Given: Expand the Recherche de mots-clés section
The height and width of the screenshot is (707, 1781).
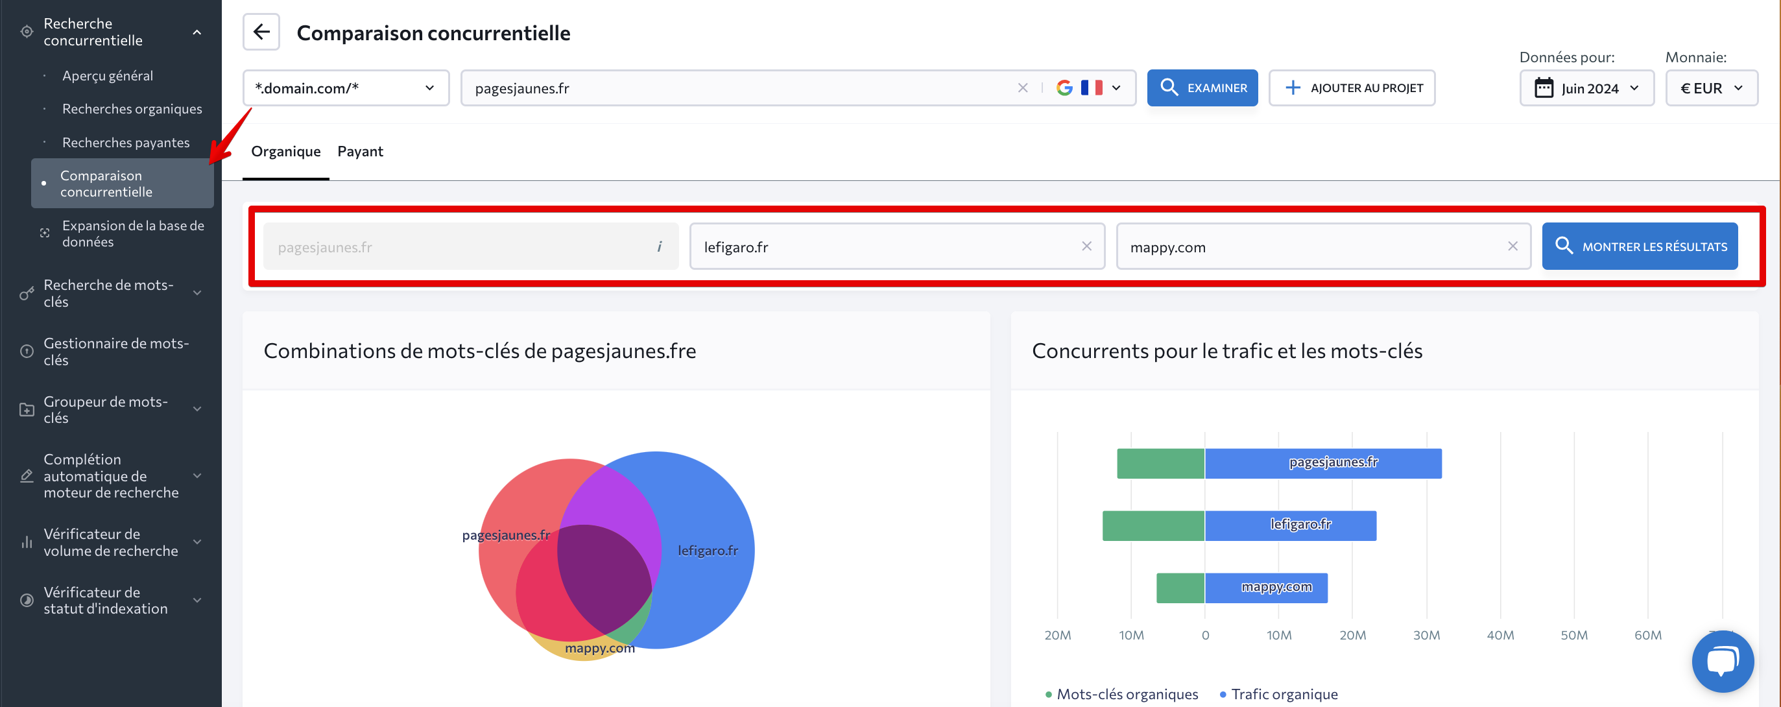Looking at the screenshot, I should pos(197,293).
